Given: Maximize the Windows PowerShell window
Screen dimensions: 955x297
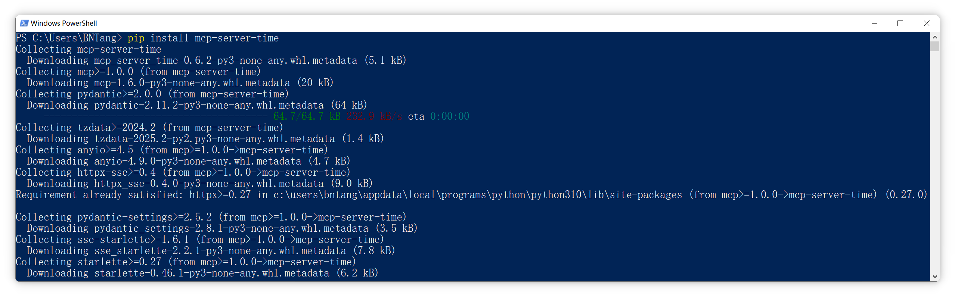Looking at the screenshot, I should [900, 23].
